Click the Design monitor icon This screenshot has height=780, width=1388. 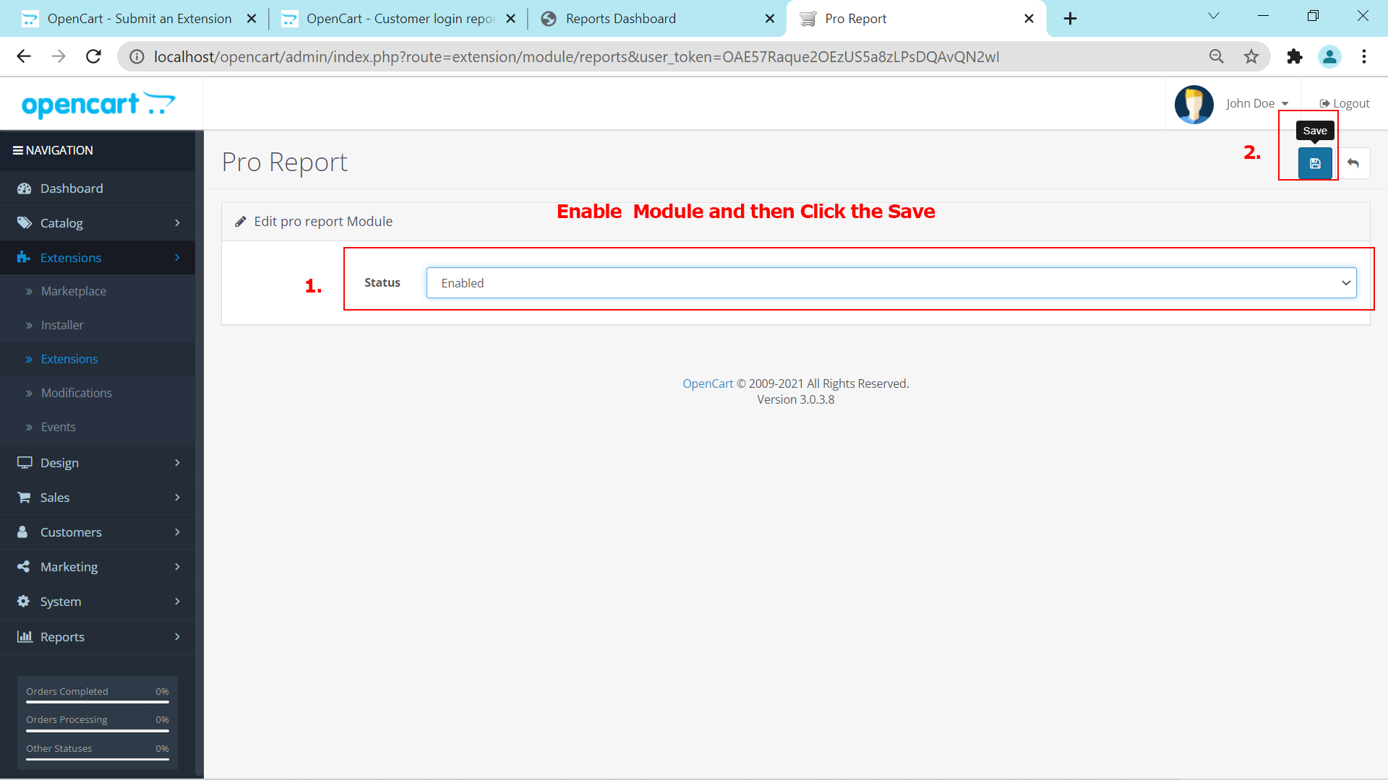click(x=25, y=463)
